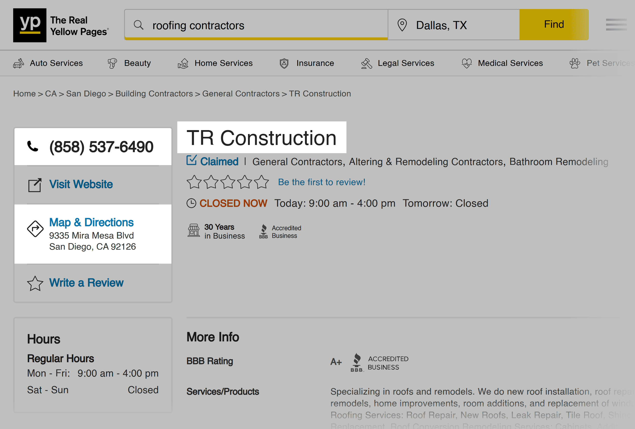This screenshot has width=635, height=429.
Task: Toggle the first empty star rating
Action: [195, 181]
